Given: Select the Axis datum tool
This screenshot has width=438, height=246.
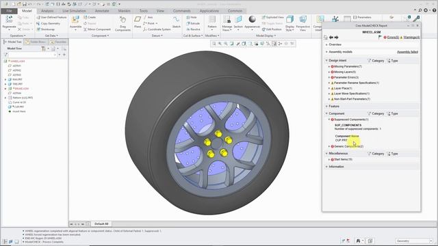Looking at the screenshot, I should 148,17.
